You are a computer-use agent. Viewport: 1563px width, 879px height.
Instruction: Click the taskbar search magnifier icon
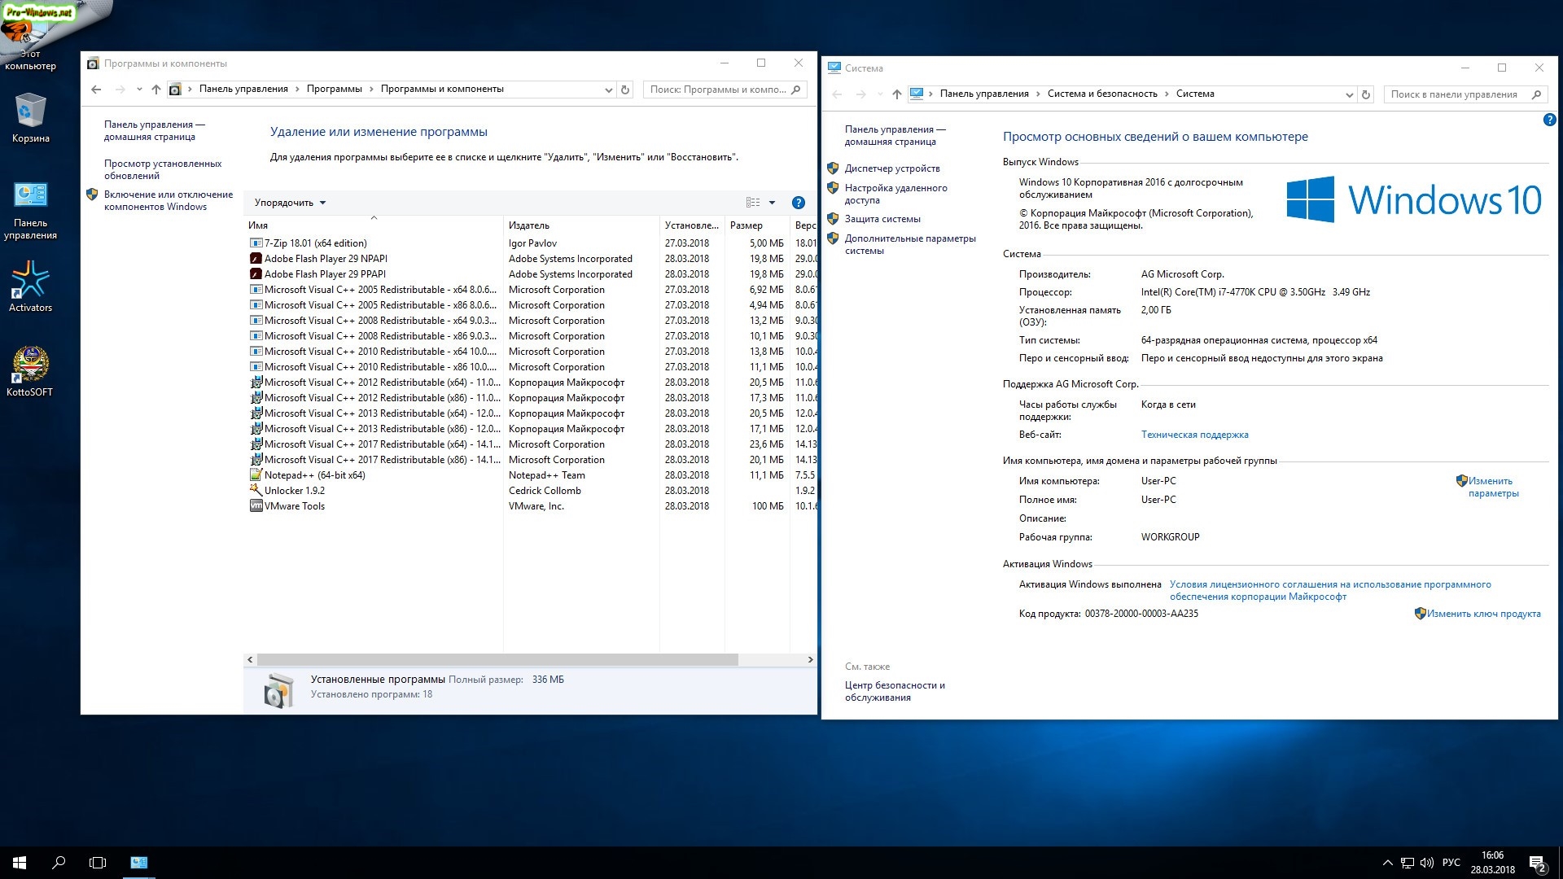pyautogui.click(x=59, y=863)
